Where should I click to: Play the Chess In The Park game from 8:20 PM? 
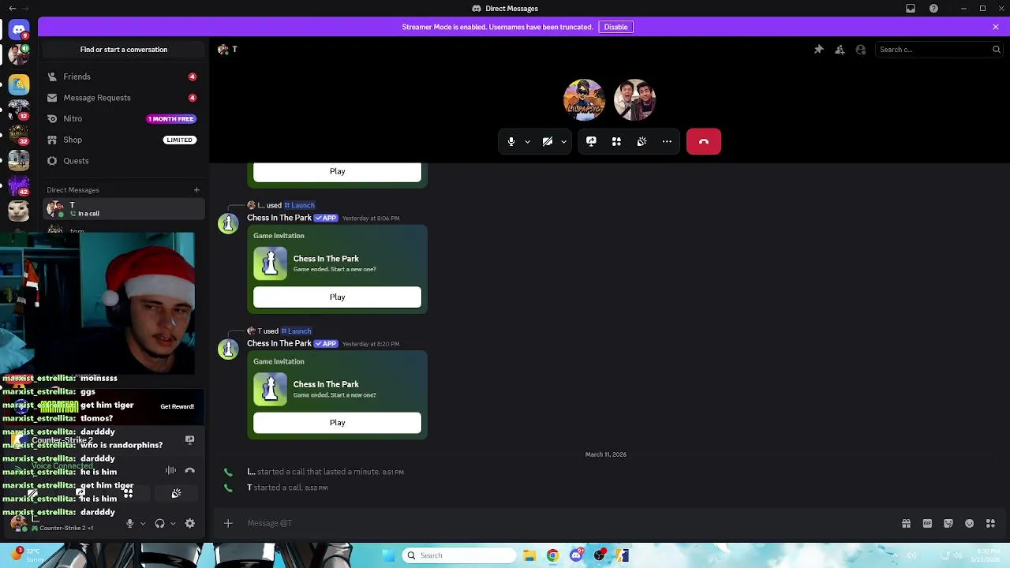[x=337, y=423]
